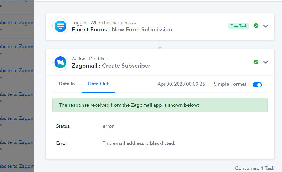The width and height of the screenshot is (282, 172).
Task: Click the Fluent Forms app icon
Action: click(60, 26)
